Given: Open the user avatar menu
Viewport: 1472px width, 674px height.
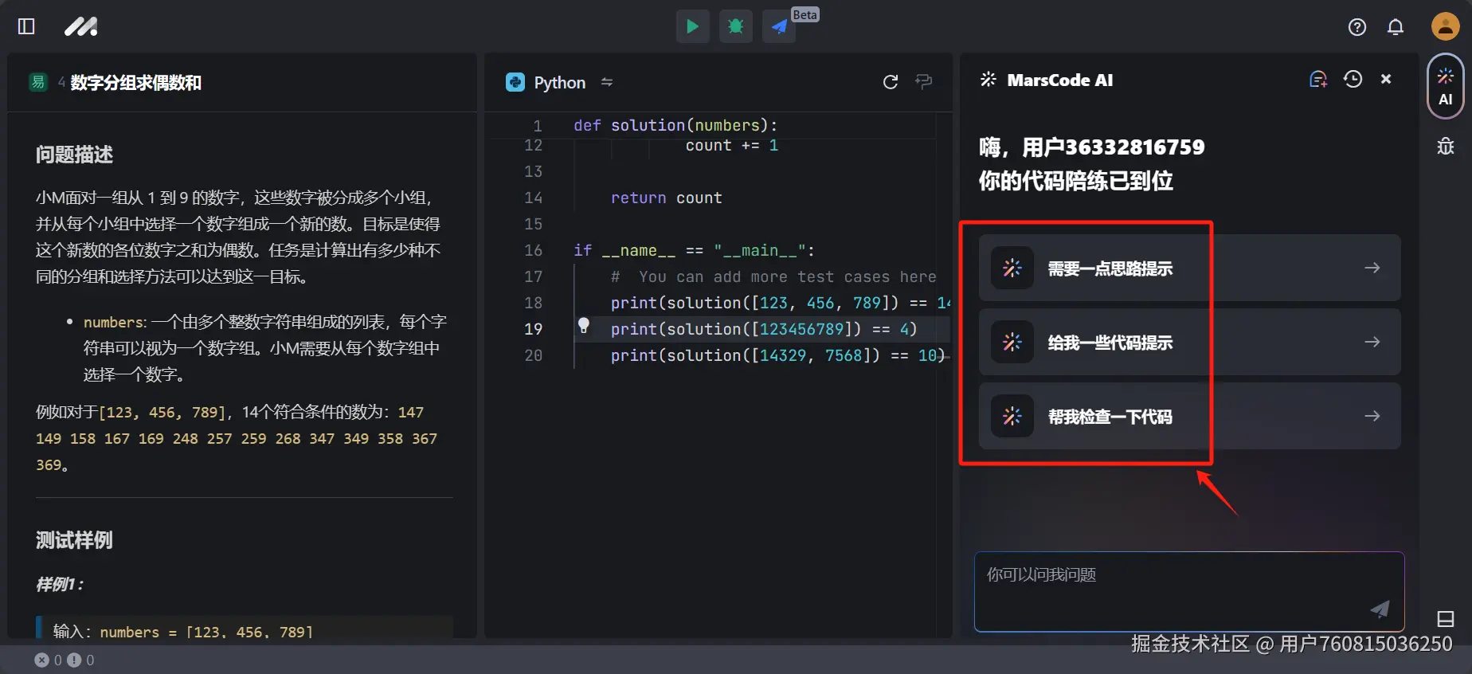Looking at the screenshot, I should click(1445, 26).
